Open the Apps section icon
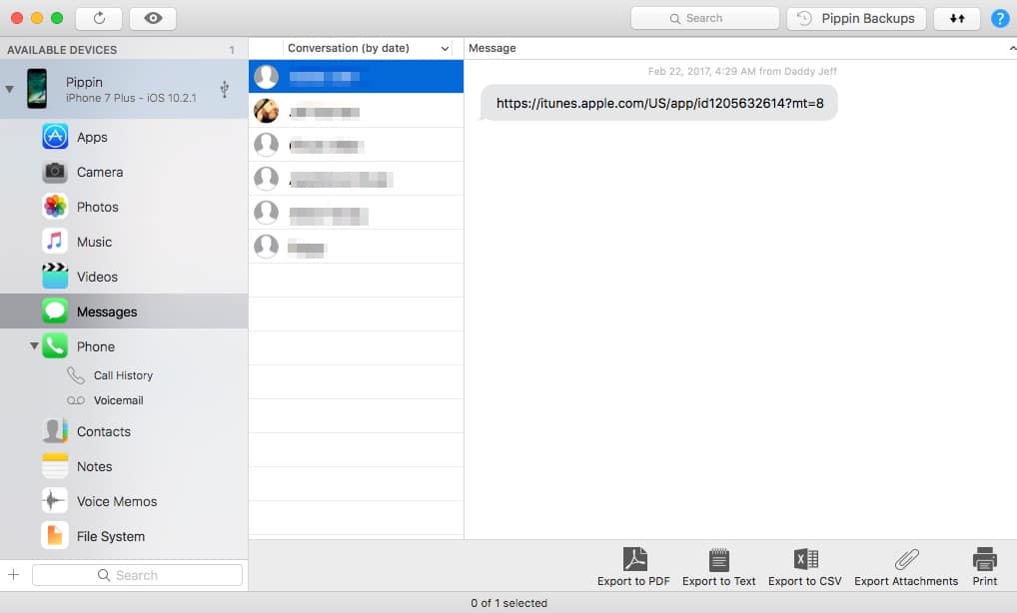The image size is (1017, 613). [55, 137]
